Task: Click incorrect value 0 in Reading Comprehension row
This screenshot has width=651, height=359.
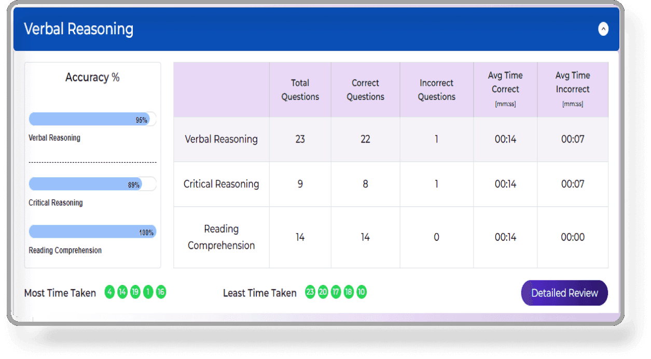Action: pos(436,237)
